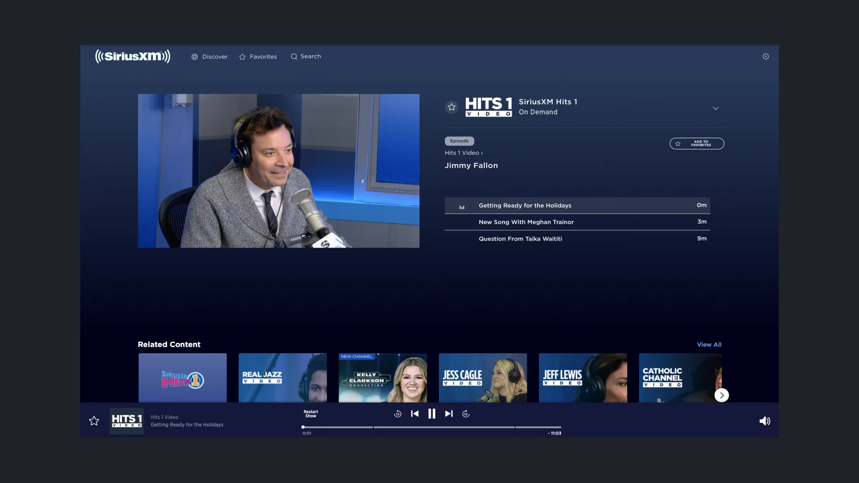Viewport: 859px width, 483px height.
Task: Click View All related content
Action: (709, 345)
